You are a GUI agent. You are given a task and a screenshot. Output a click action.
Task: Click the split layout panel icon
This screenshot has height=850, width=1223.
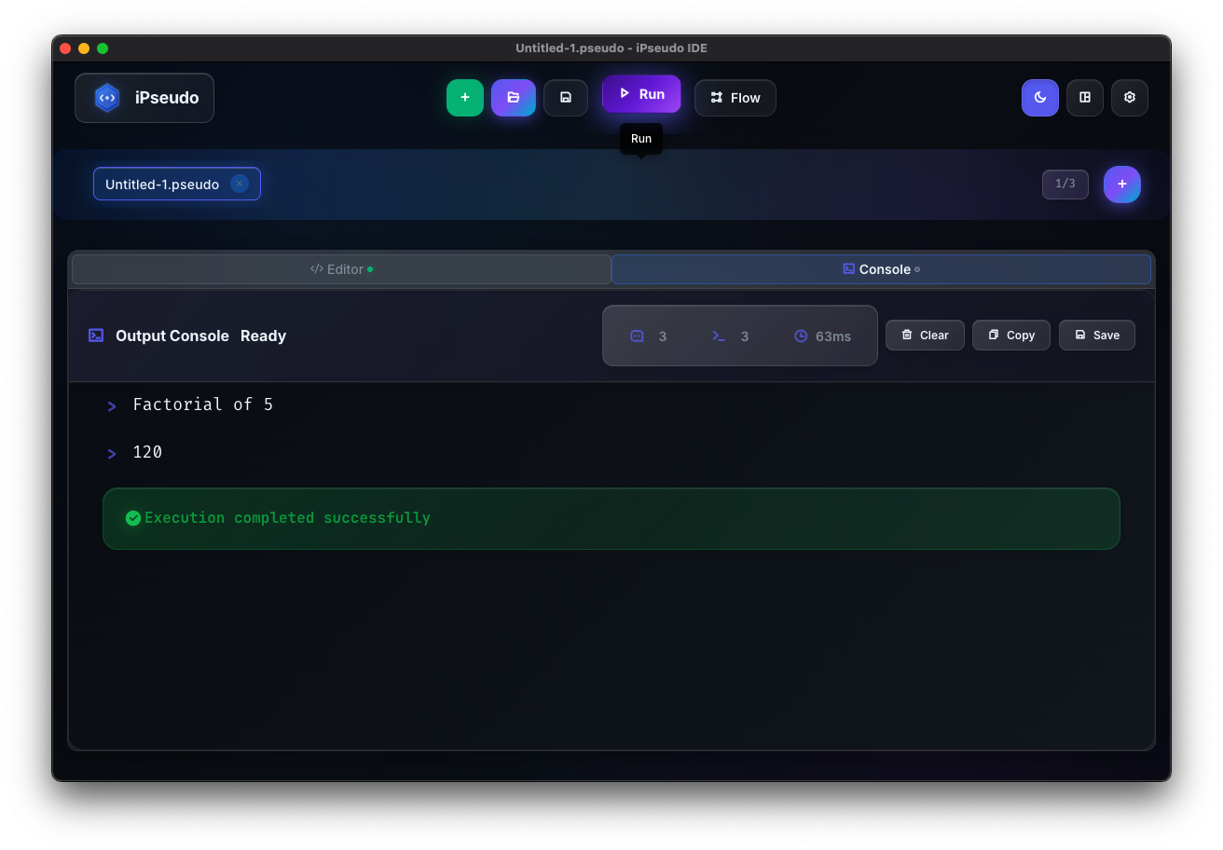point(1085,98)
